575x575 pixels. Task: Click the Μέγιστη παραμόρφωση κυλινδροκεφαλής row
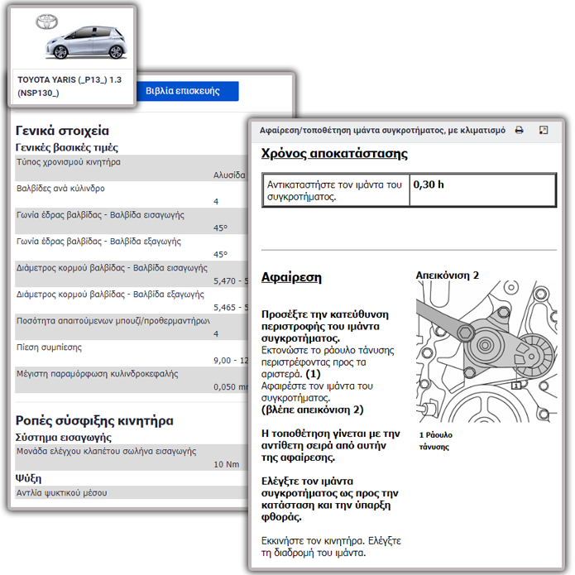pyautogui.click(x=132, y=380)
